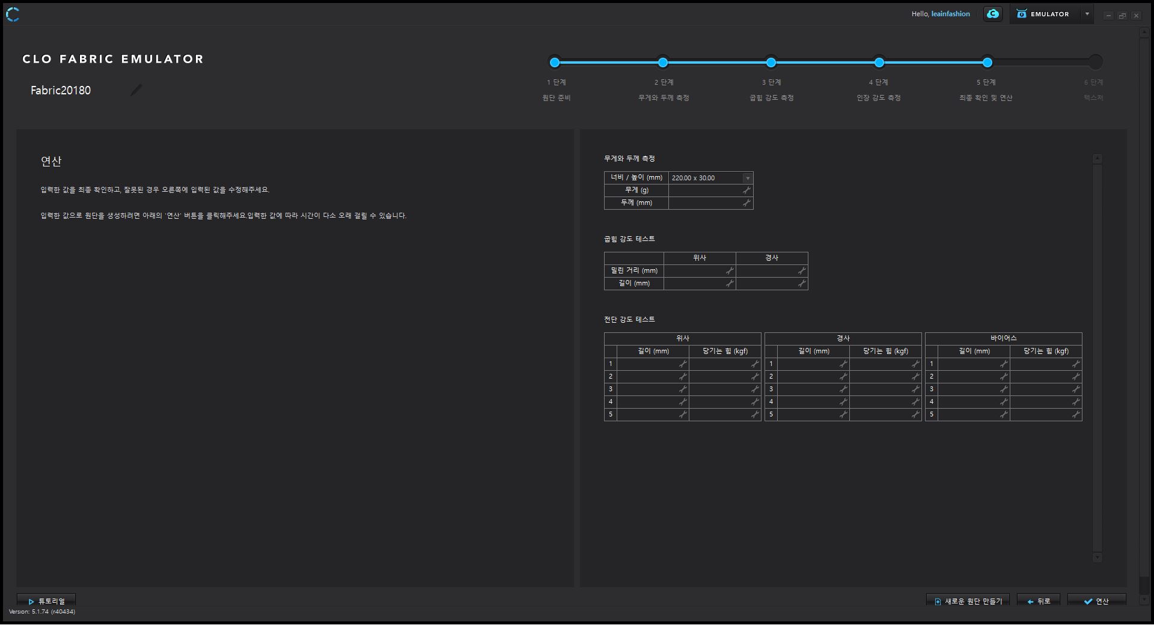The width and height of the screenshot is (1154, 625).
Task: Open the cloud sync icon beside username
Action: [993, 14]
